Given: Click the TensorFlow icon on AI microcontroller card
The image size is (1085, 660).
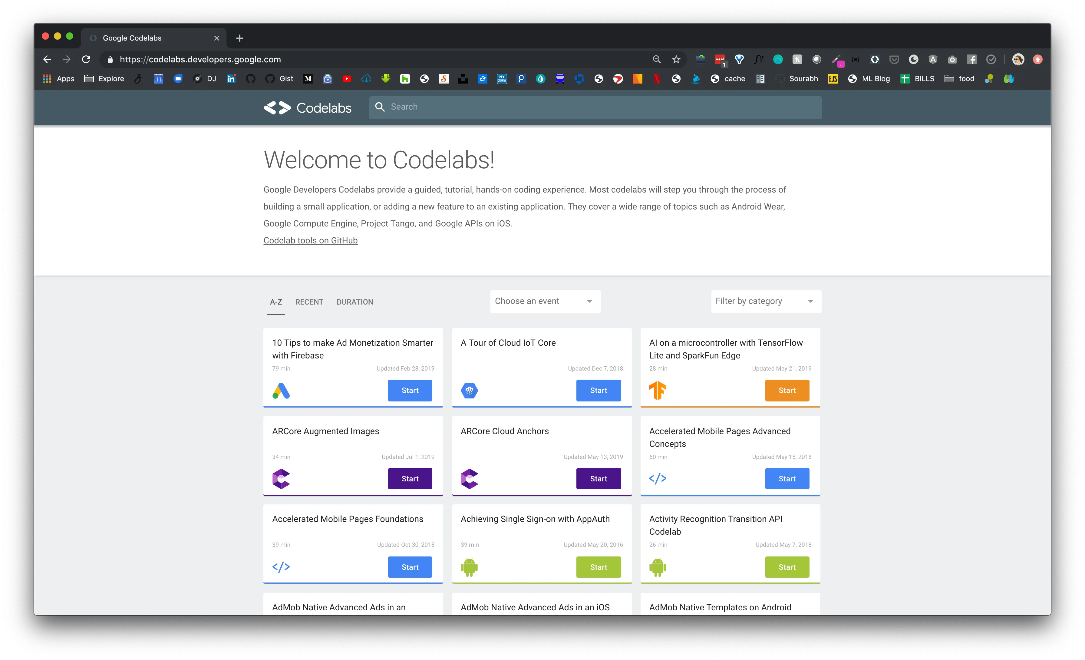Looking at the screenshot, I should coord(658,391).
